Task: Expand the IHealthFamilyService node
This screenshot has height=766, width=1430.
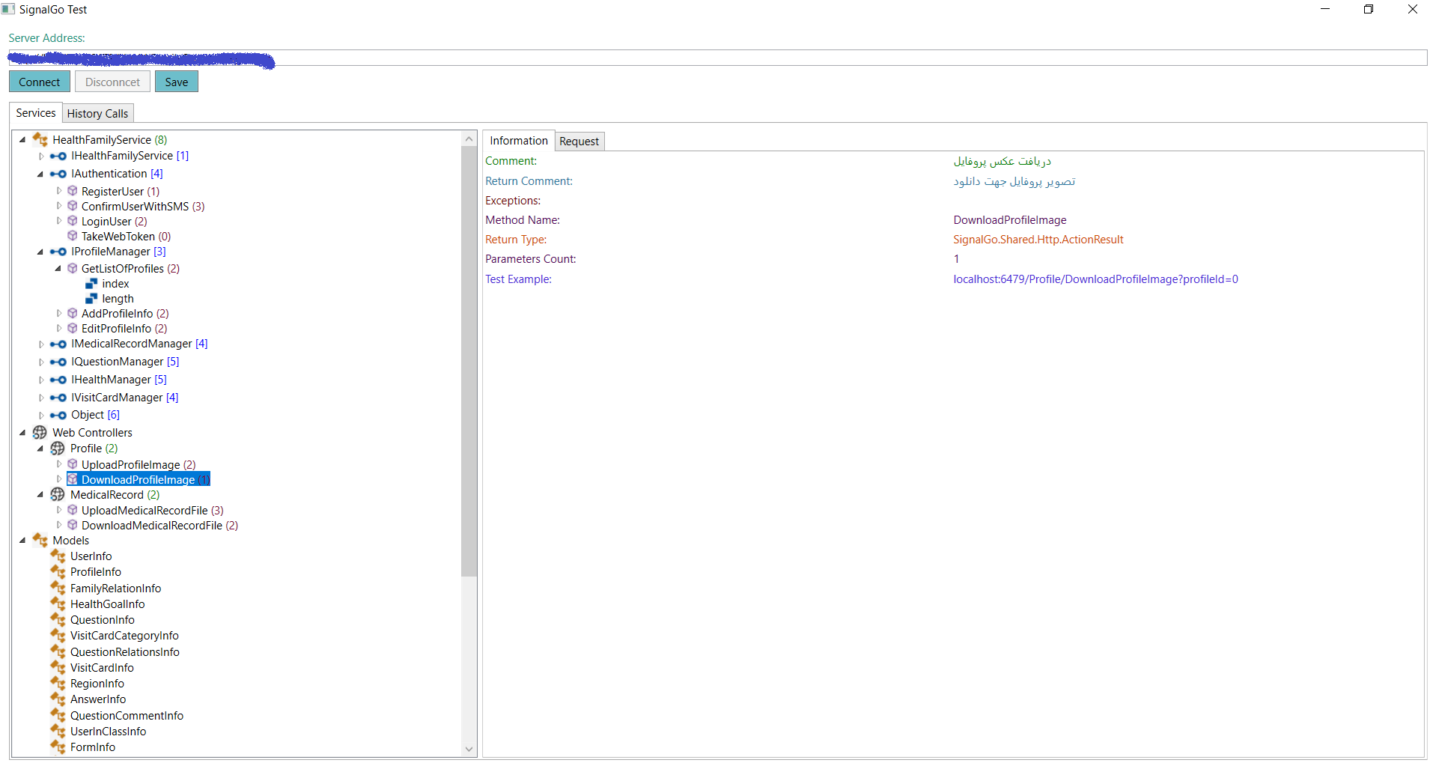Action: [x=41, y=156]
